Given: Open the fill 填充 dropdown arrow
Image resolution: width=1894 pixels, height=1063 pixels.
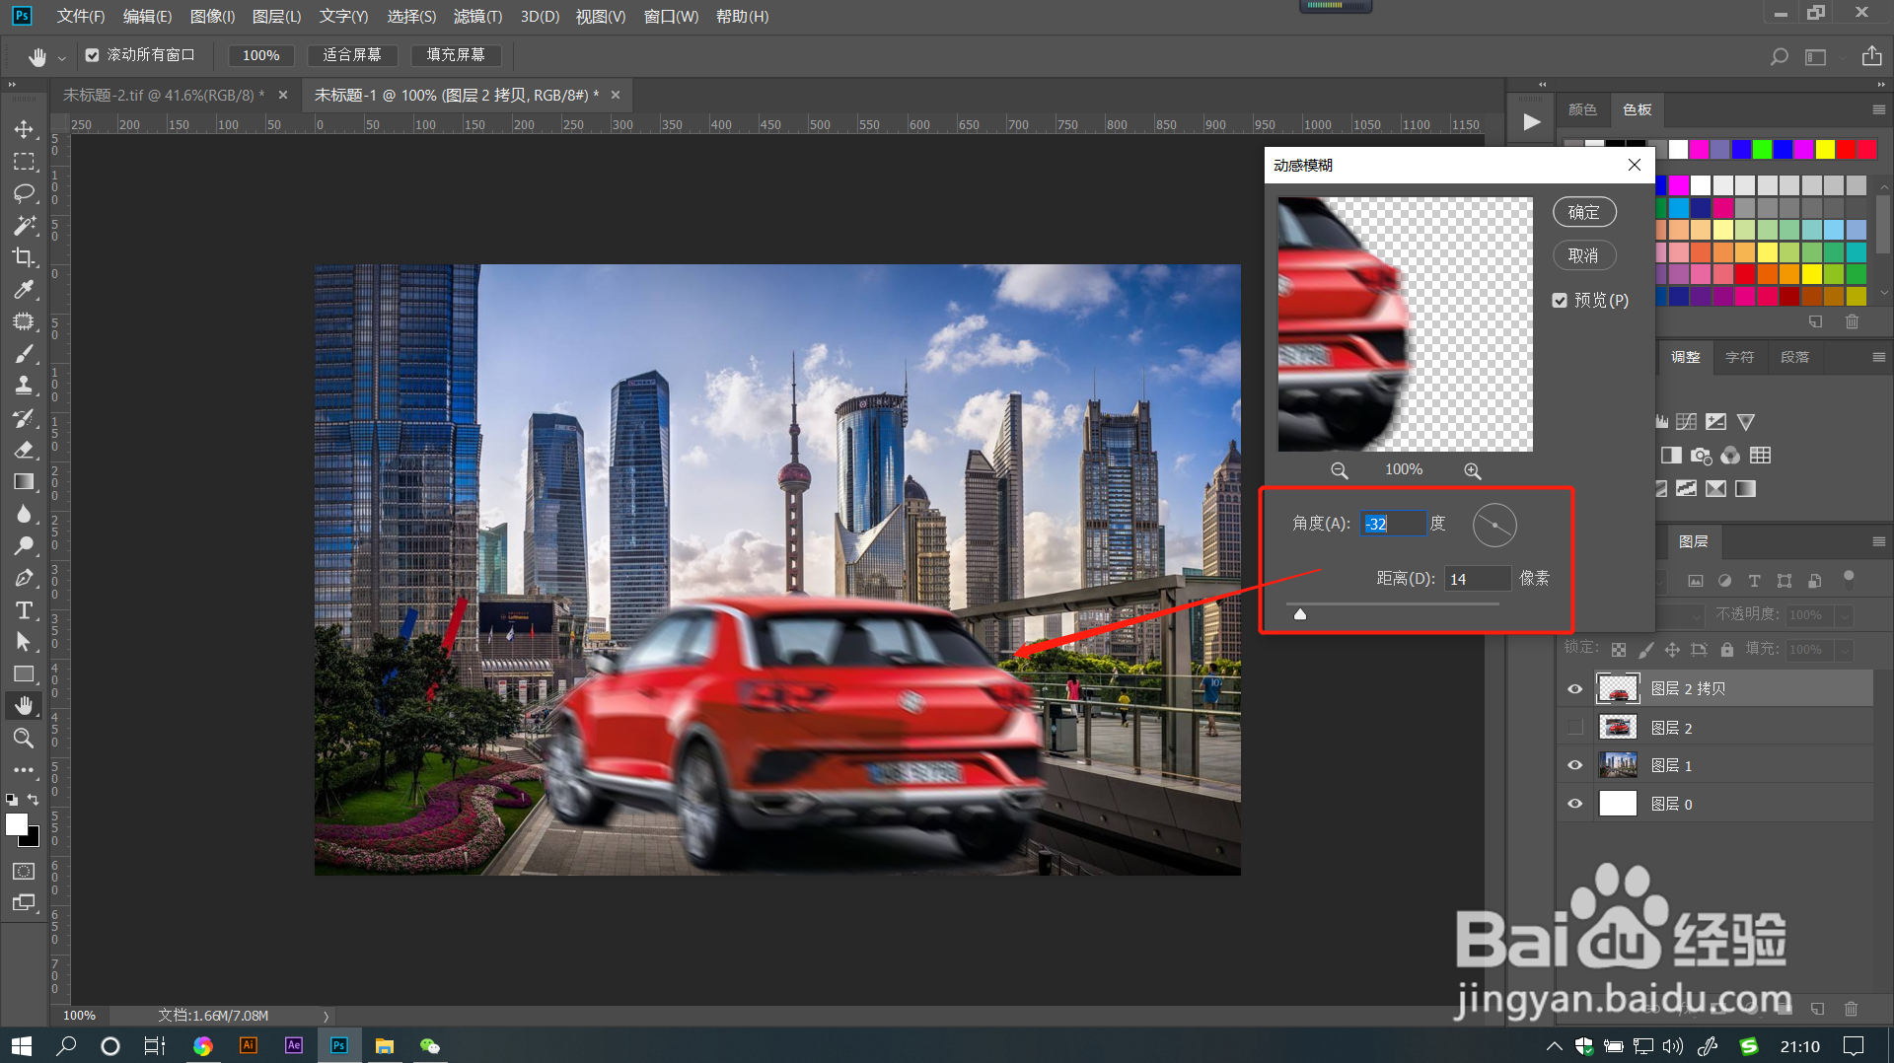Looking at the screenshot, I should click(1844, 650).
